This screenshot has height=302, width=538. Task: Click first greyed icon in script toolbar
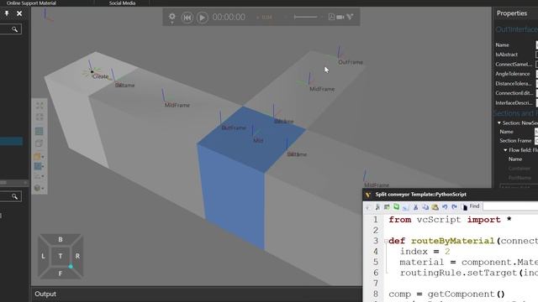[368, 207]
